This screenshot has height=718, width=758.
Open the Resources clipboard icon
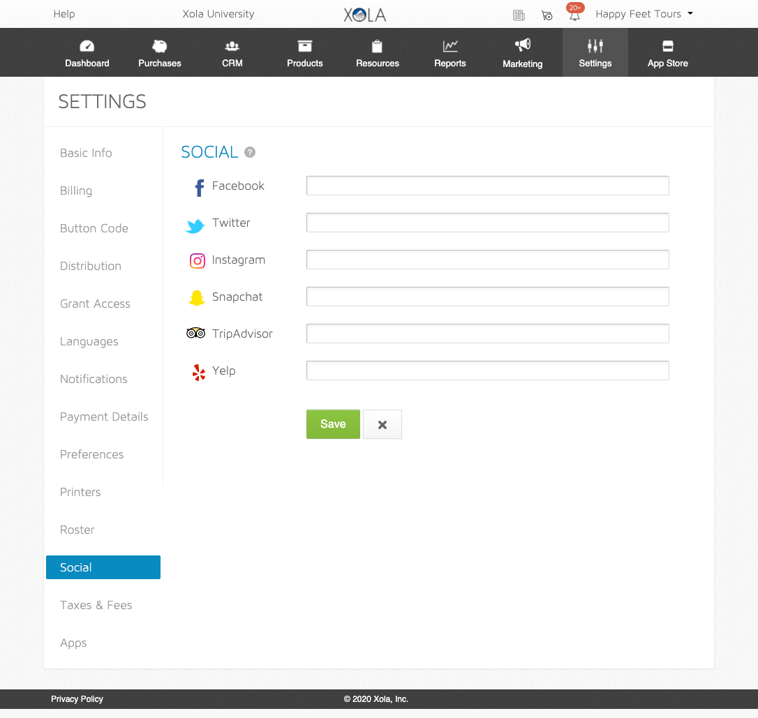click(377, 46)
